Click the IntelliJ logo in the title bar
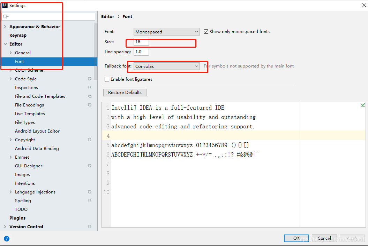This screenshot has height=246, width=368. [x=5, y=5]
